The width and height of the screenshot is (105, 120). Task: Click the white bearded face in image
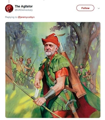click(x=50, y=49)
